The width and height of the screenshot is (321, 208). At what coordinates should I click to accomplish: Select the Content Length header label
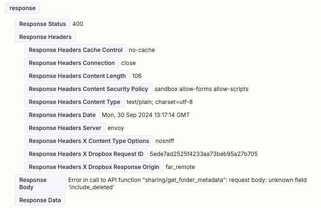point(77,76)
